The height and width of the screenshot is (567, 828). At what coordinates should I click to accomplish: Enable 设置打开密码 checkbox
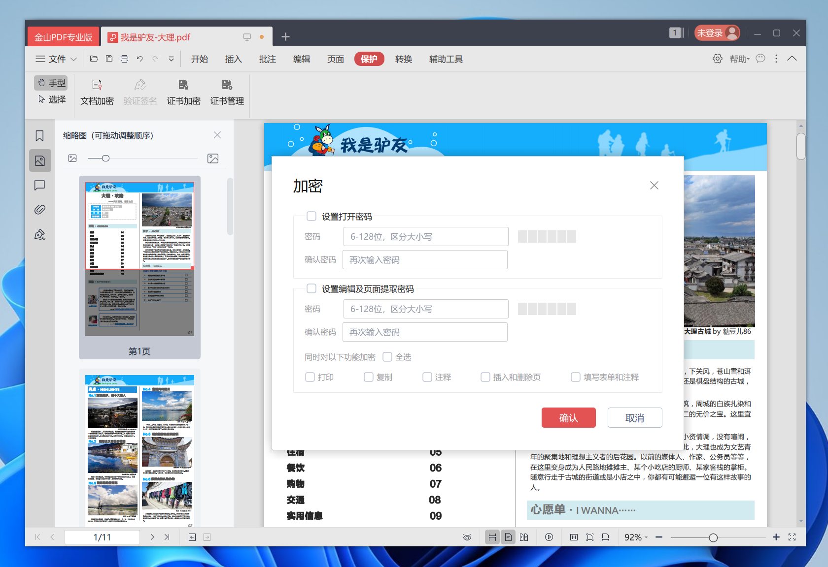pyautogui.click(x=311, y=216)
